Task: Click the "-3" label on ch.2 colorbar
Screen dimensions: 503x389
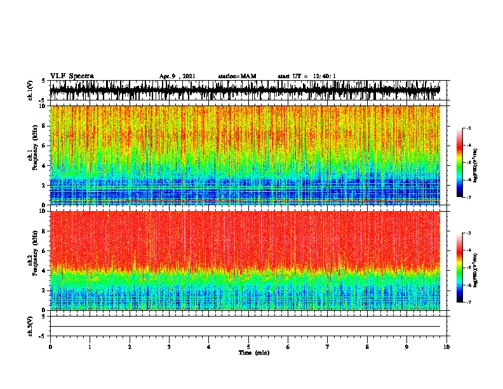Action: click(469, 233)
